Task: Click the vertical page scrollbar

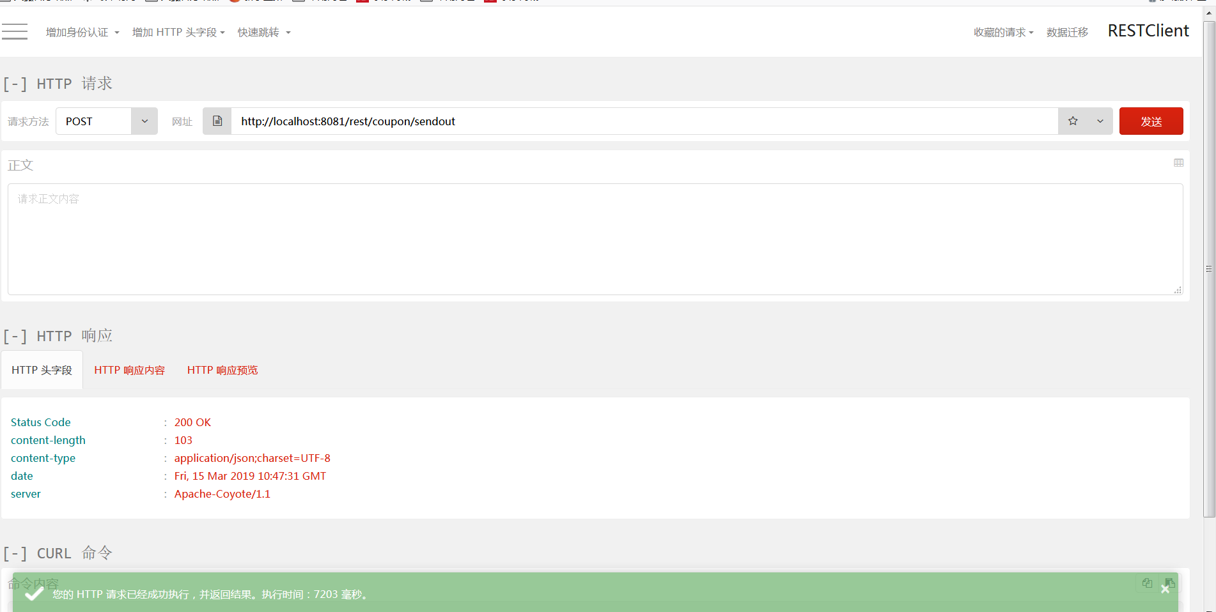Action: tap(1209, 268)
